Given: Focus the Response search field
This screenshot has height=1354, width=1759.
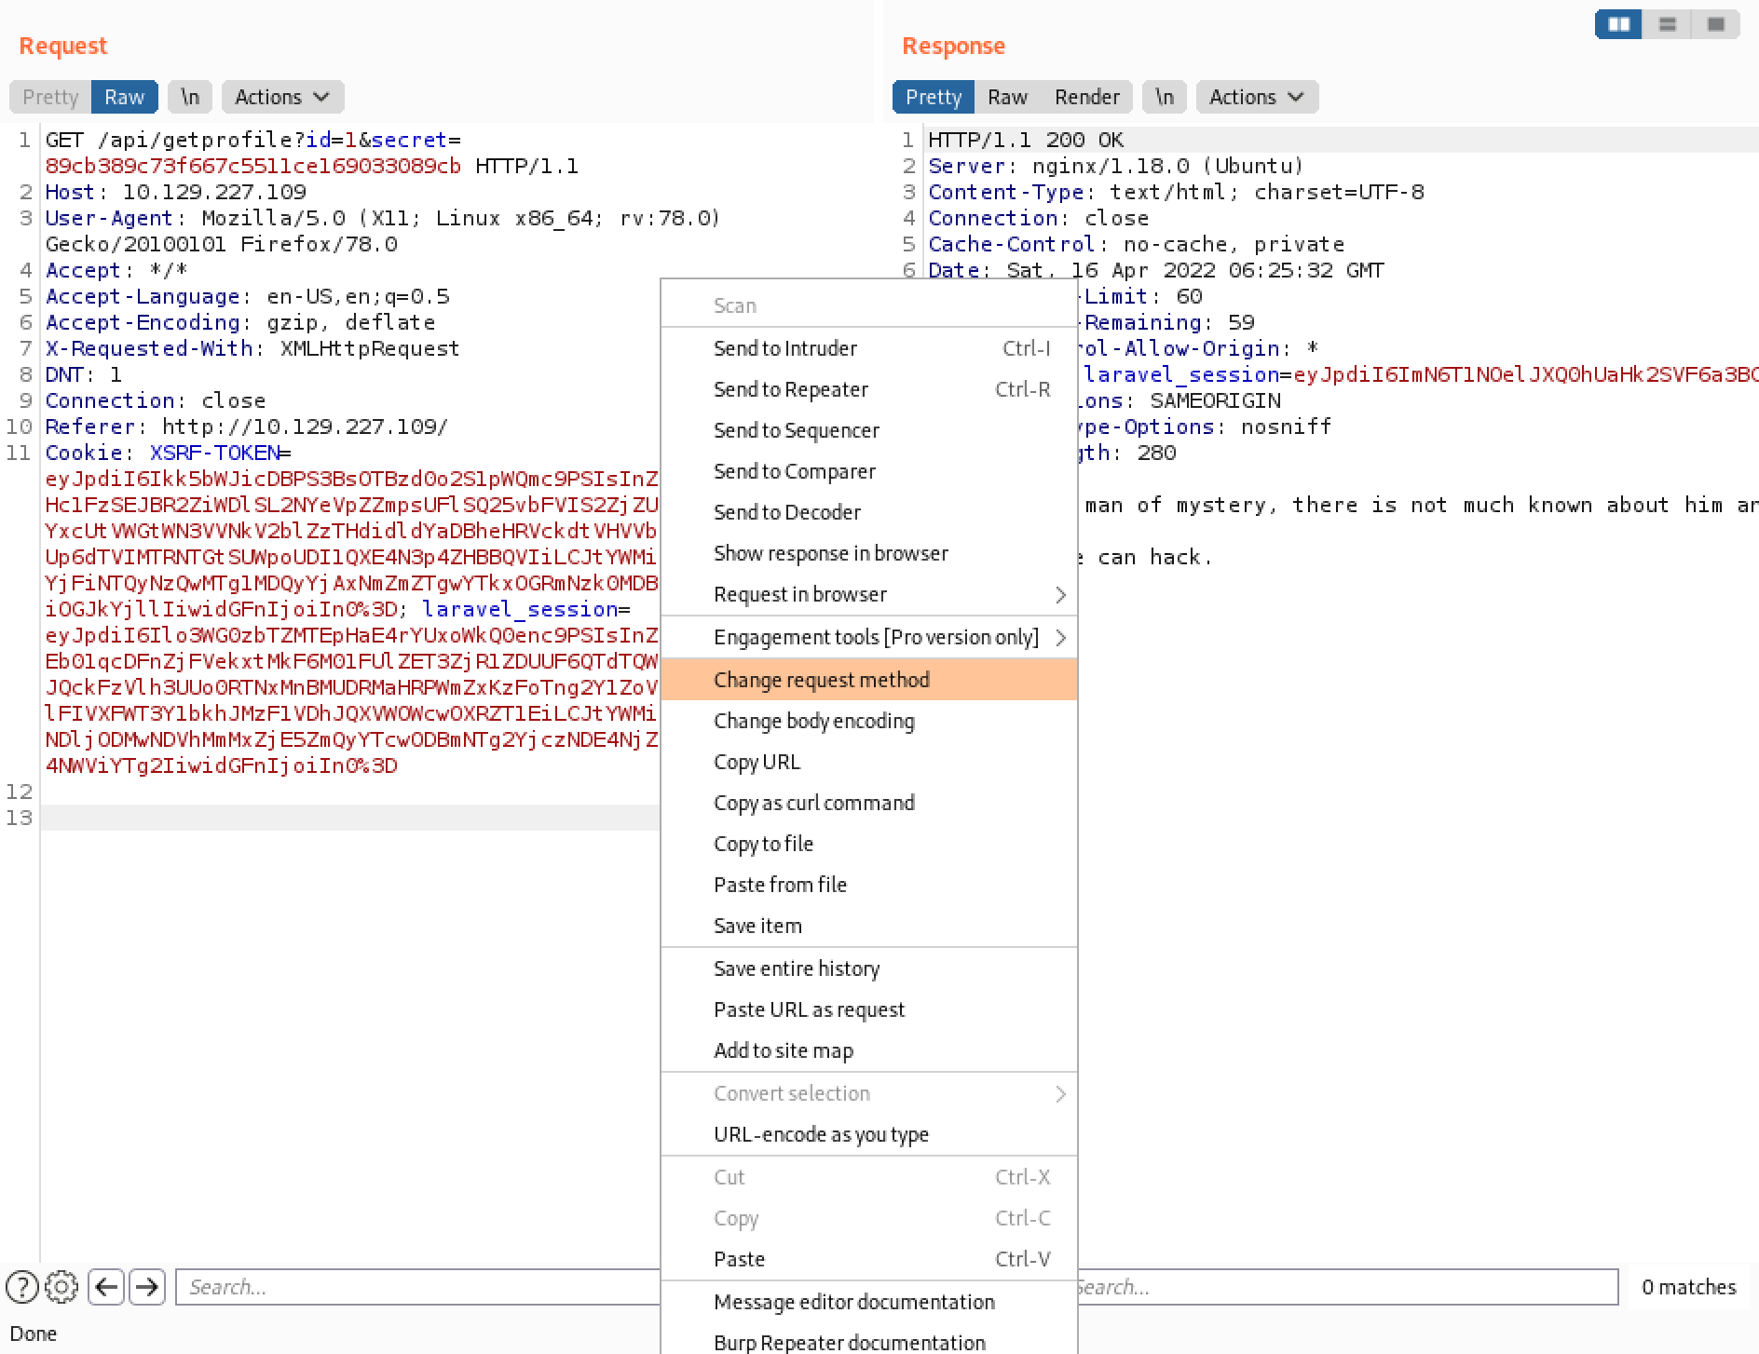Looking at the screenshot, I should [x=1347, y=1287].
